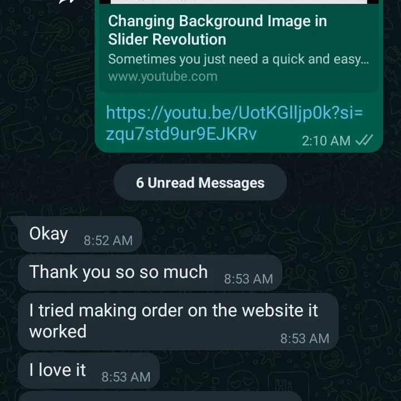Tap the 8:53 AM timestamp beside 'I love it'
This screenshot has height=401, width=401.
pos(126,376)
